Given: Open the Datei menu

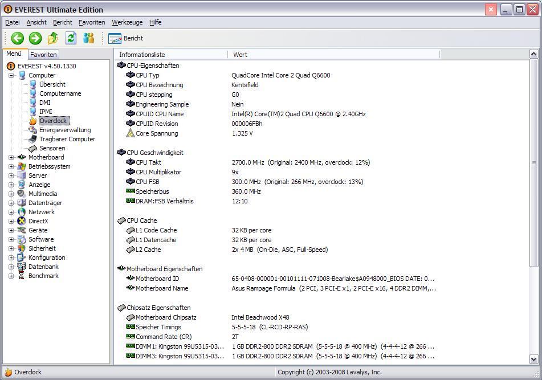Looking at the screenshot, I should [13, 22].
